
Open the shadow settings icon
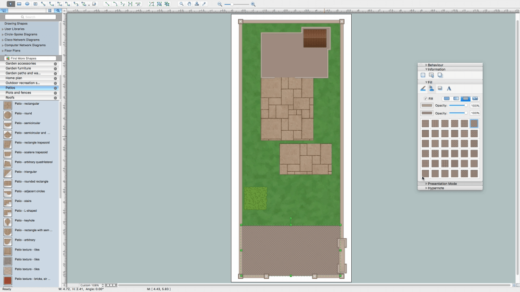[440, 88]
